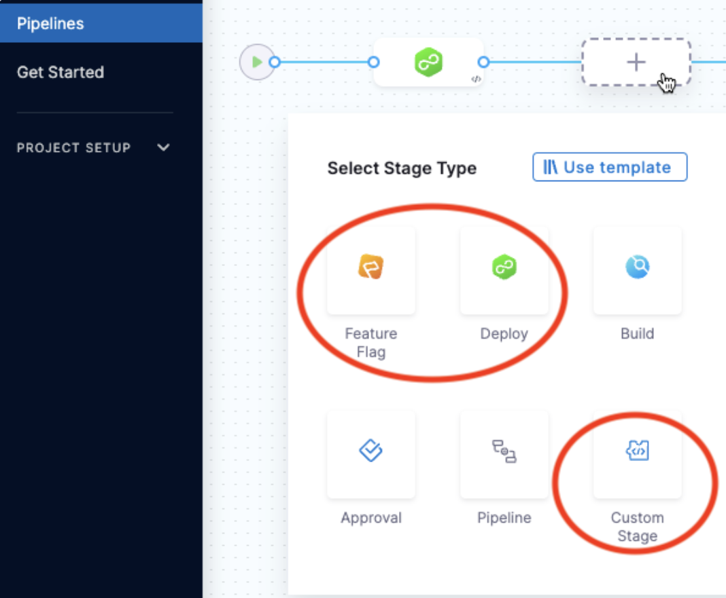
Task: Click the connector dot after the Deploy stage
Action: tap(483, 62)
